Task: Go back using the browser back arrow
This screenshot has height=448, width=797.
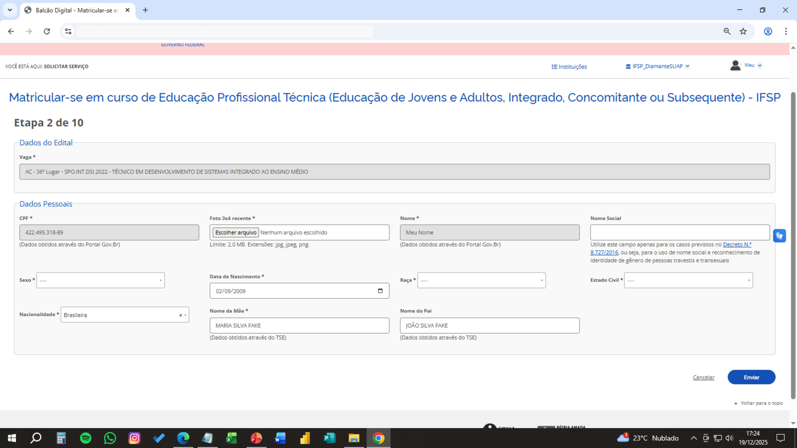Action: [x=11, y=31]
